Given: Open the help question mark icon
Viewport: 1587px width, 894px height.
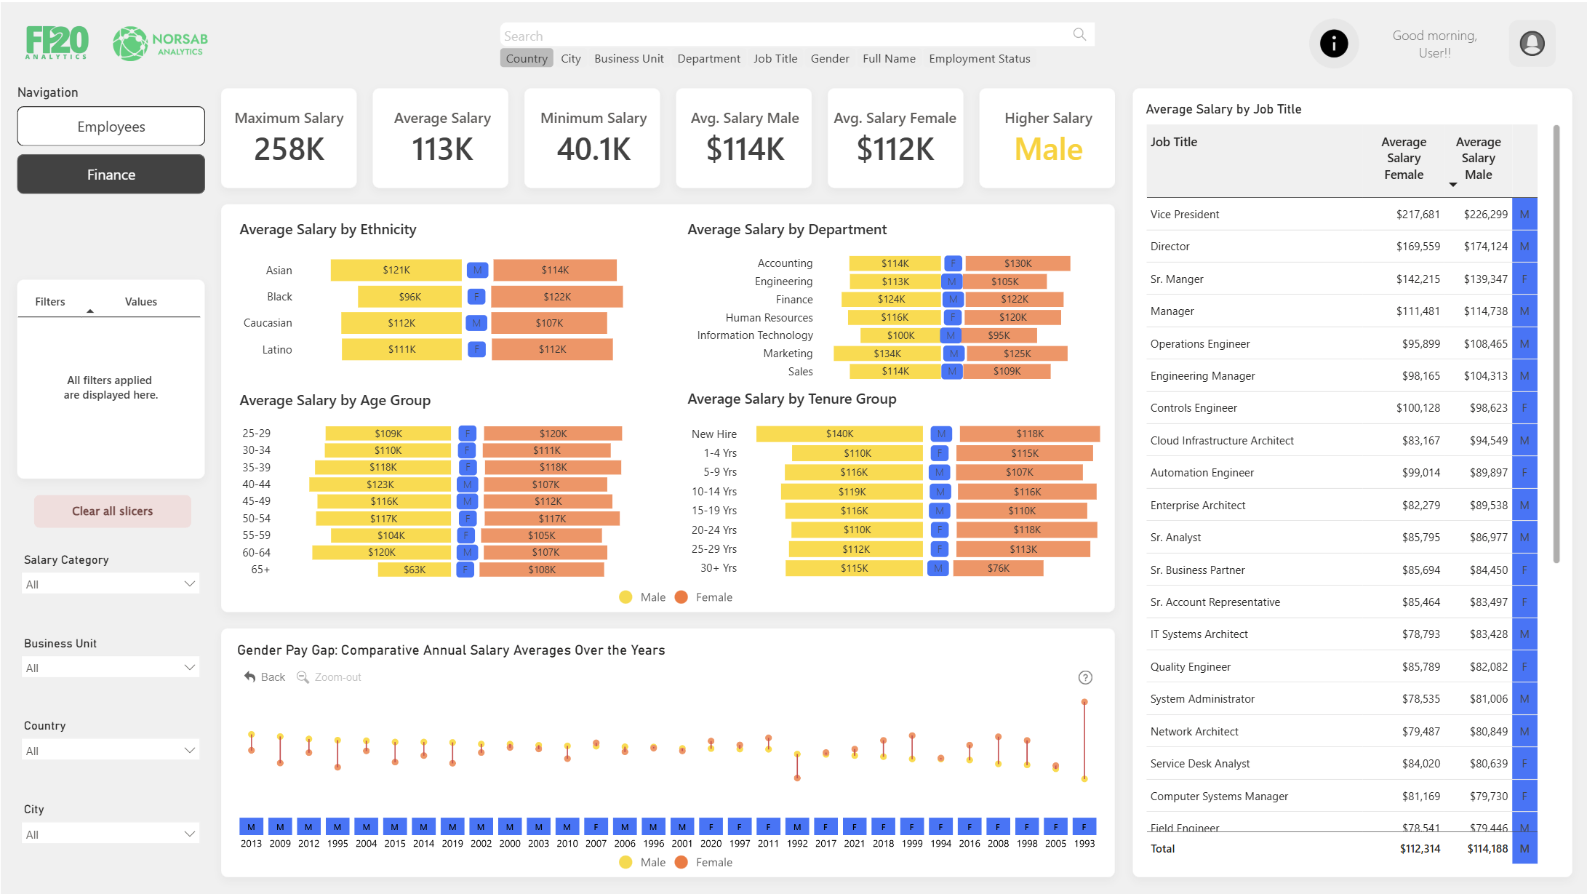Looking at the screenshot, I should pyautogui.click(x=1084, y=677).
